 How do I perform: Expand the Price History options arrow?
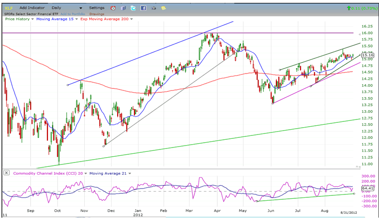click(x=32, y=19)
